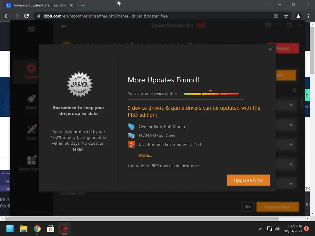Viewport: 315px width, 236px height.
Task: Go back in the browser
Action: pyautogui.click(x=7, y=16)
